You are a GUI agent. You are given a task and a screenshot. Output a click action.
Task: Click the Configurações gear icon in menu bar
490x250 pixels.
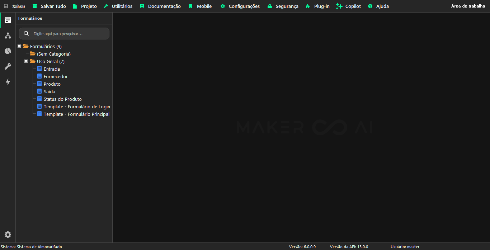tap(223, 6)
